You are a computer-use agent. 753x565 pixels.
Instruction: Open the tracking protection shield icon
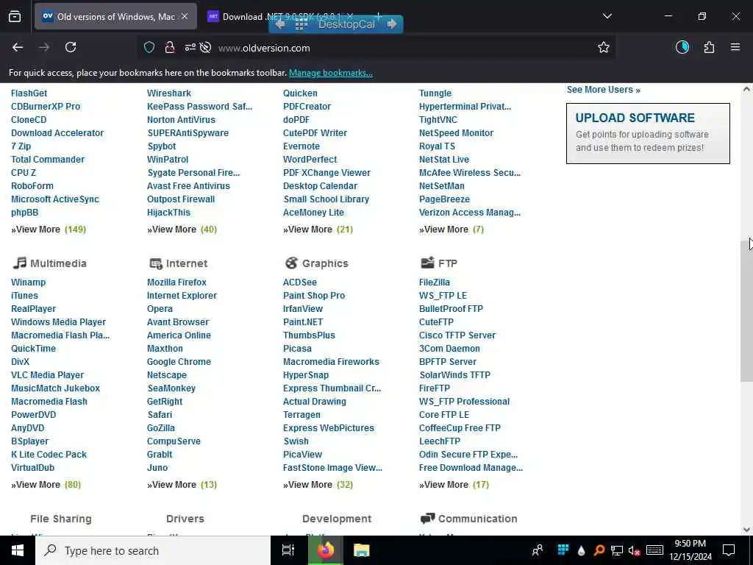click(x=149, y=47)
